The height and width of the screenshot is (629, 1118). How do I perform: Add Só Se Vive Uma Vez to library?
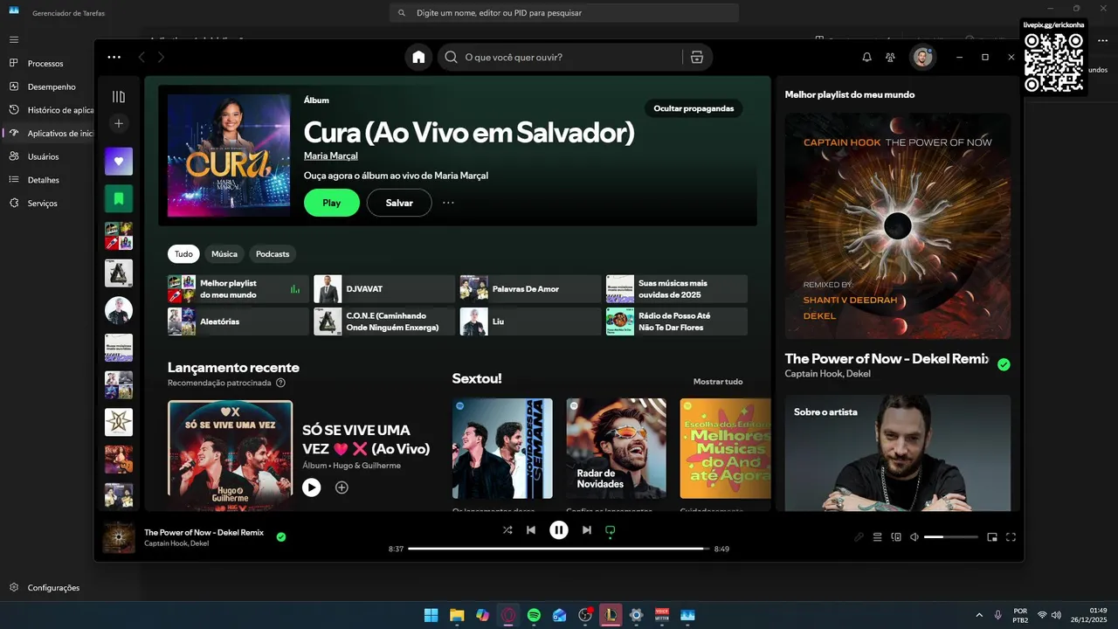tap(342, 487)
